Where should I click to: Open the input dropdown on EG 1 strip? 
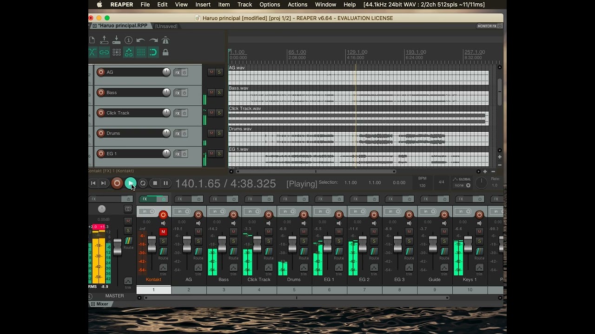click(323, 212)
